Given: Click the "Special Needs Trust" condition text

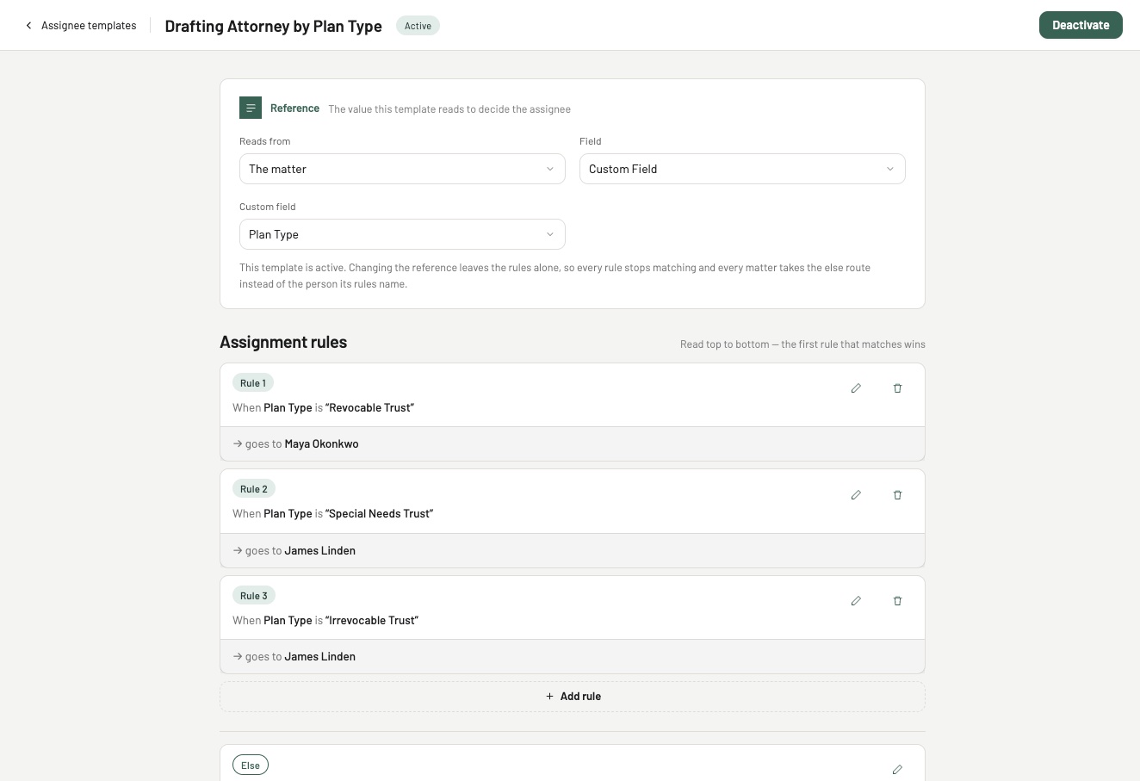Looking at the screenshot, I should [379, 513].
